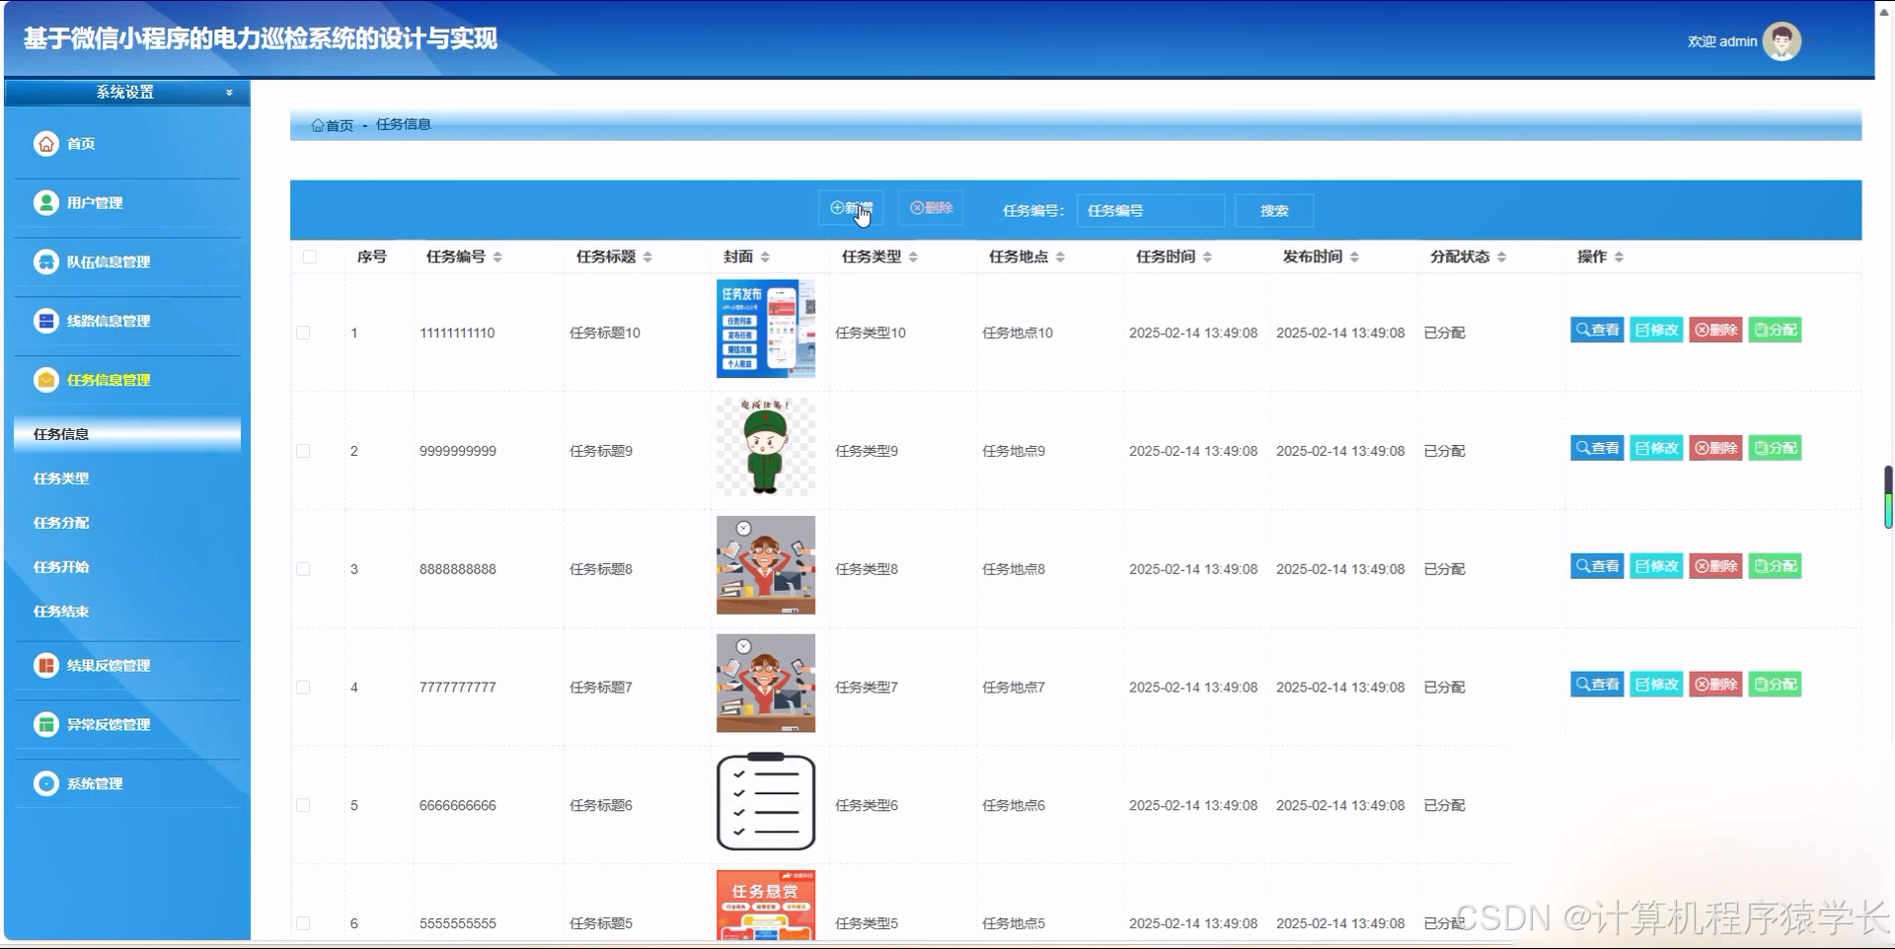The height and width of the screenshot is (949, 1895).
Task: Click the toolbar 删除 batch delete button
Action: pos(931,208)
